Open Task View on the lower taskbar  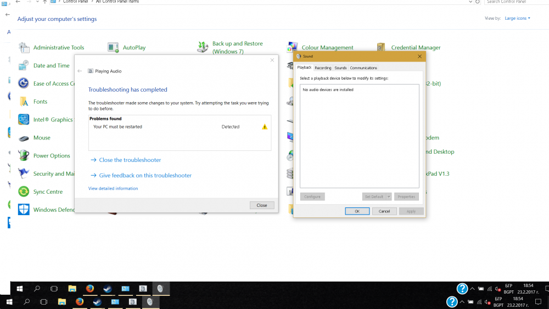click(x=43, y=302)
